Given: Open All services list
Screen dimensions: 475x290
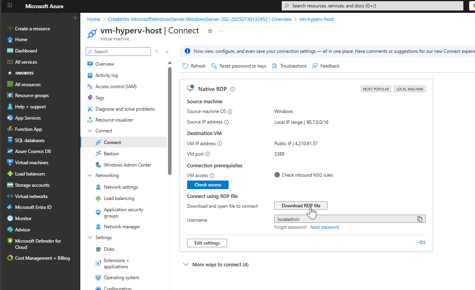Looking at the screenshot, I should 26,62.
